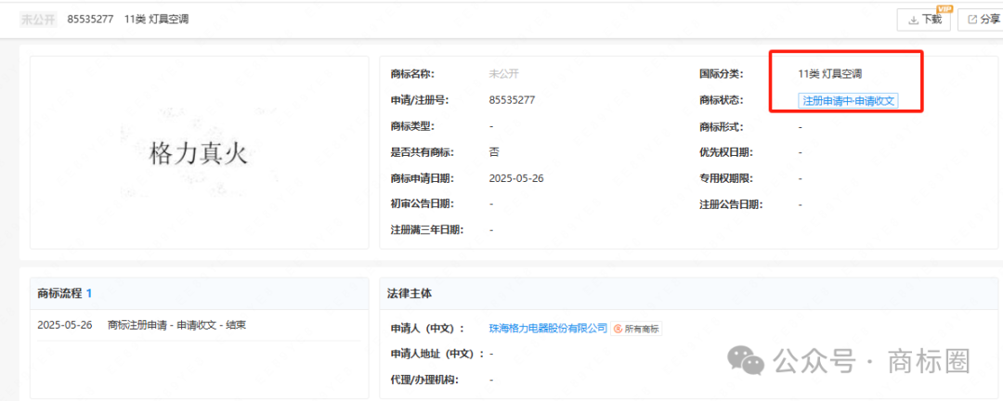The height and width of the screenshot is (401, 1003).
Task: Click the 注册申请中-申请收文 status tag
Action: click(848, 101)
